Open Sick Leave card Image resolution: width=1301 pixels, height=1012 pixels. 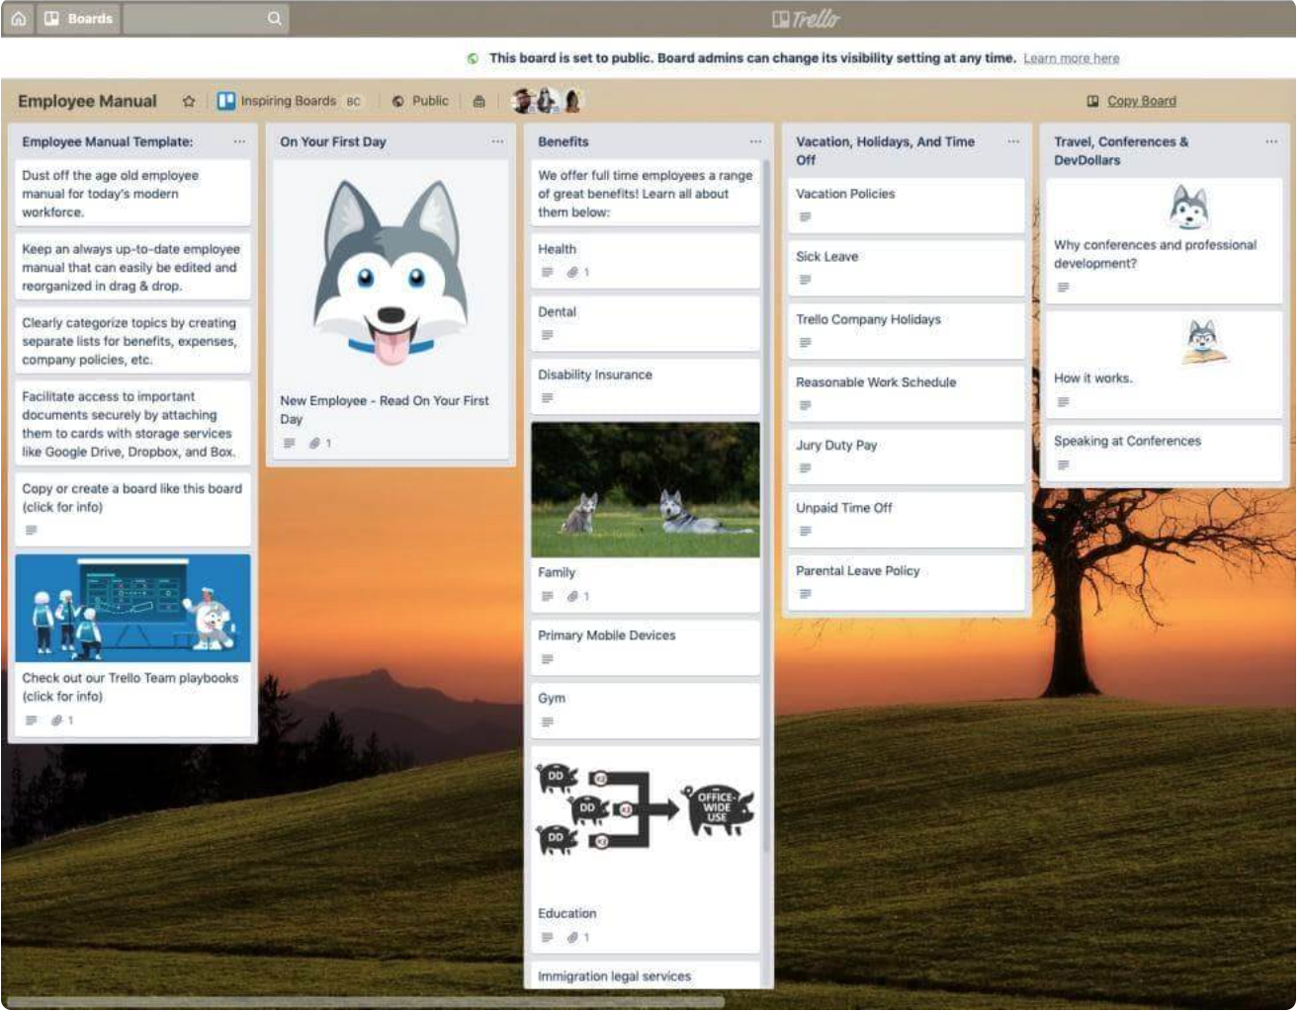coord(906,268)
